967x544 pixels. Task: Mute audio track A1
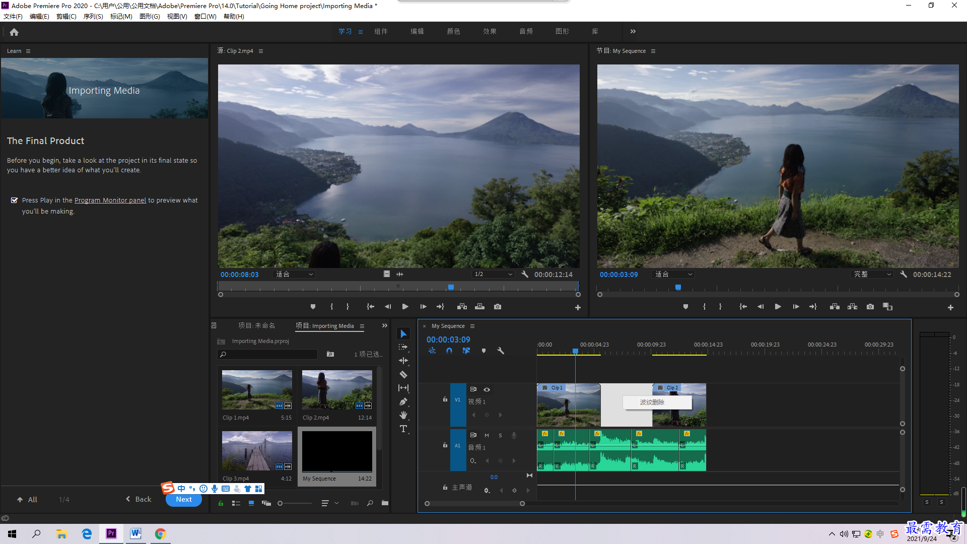point(487,435)
